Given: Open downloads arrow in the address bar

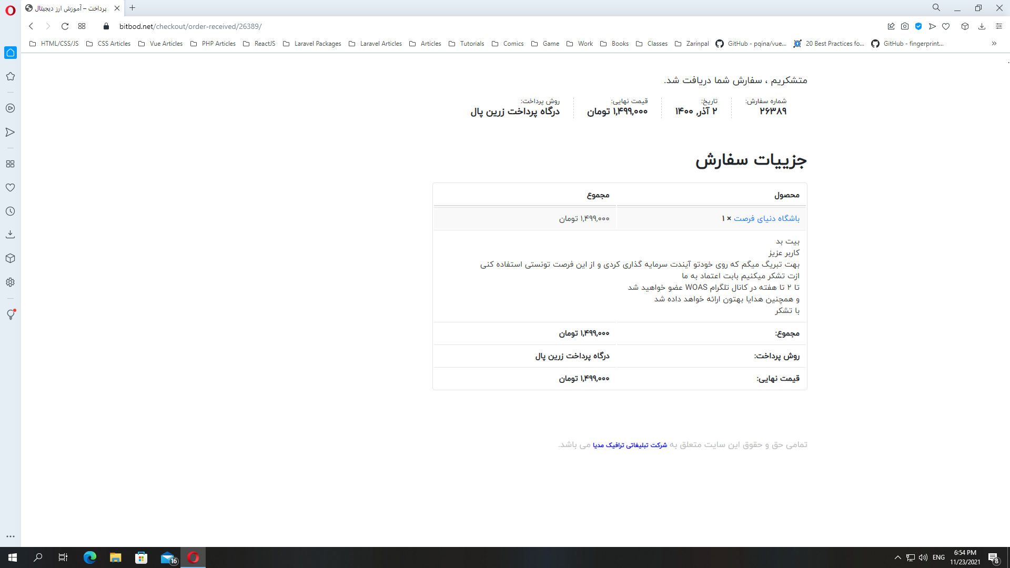Looking at the screenshot, I should 982,26.
